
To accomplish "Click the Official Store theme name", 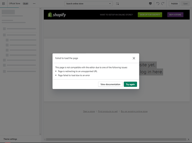I will (15, 3).
